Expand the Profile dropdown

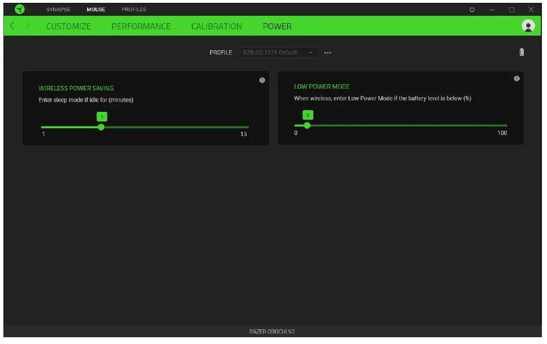(278, 53)
